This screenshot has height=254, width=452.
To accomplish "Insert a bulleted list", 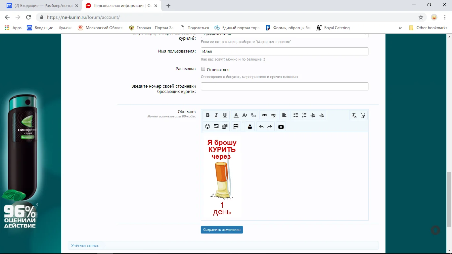I will coord(295,115).
